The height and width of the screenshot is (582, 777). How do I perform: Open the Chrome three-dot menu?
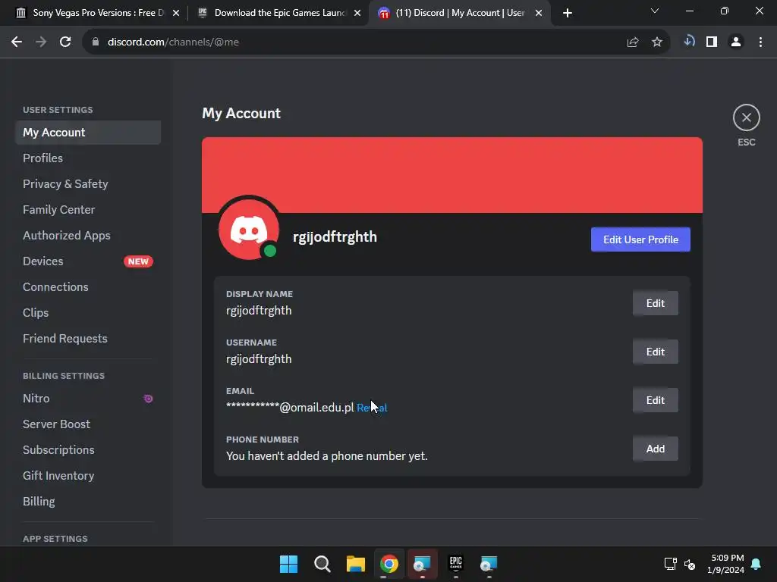(760, 42)
